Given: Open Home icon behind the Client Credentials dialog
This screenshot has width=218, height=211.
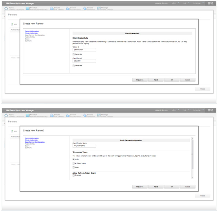Looking at the screenshot, I should (6, 8).
